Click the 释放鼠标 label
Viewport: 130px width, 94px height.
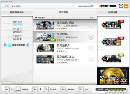click(x=70, y=89)
